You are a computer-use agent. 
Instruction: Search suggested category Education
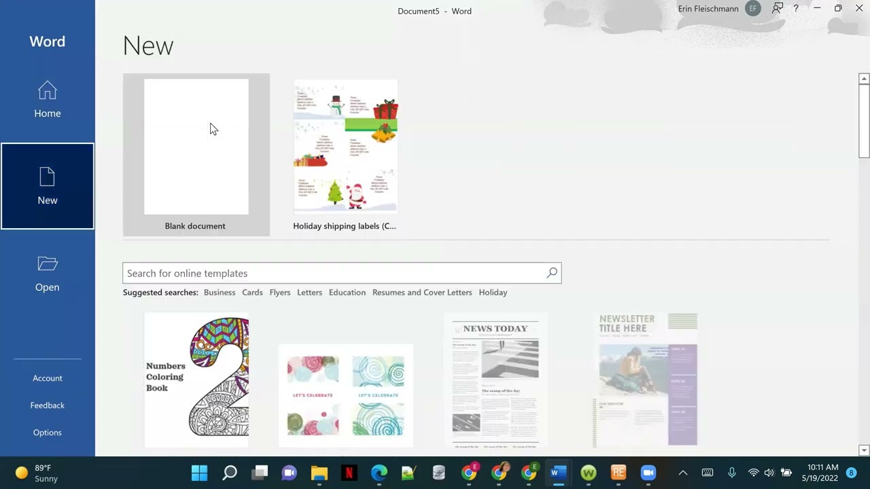tap(347, 293)
